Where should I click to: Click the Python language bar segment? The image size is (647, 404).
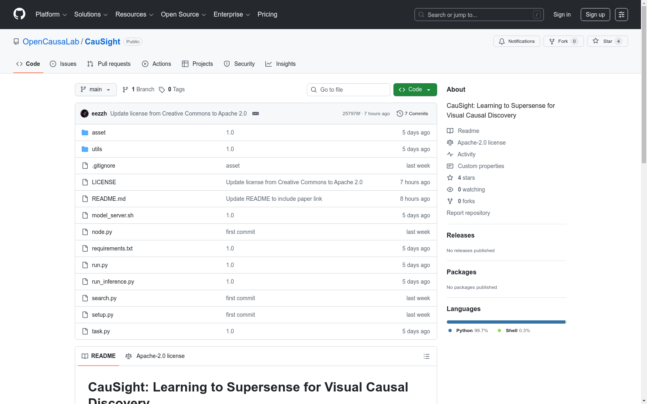pyautogui.click(x=506, y=322)
